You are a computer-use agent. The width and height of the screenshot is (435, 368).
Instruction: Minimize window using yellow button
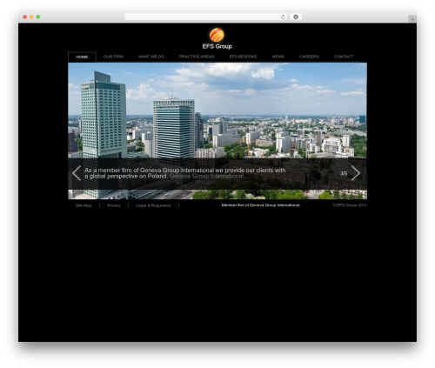tap(31, 17)
